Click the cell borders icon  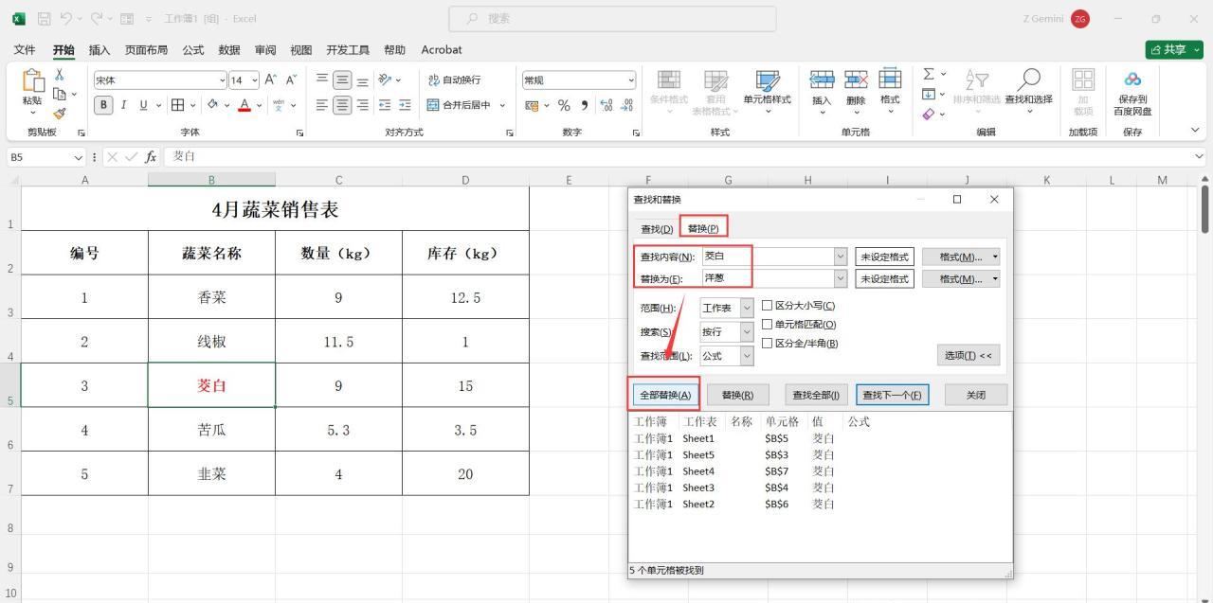pos(176,104)
